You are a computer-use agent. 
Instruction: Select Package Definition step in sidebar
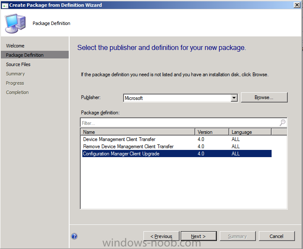pos(35,55)
